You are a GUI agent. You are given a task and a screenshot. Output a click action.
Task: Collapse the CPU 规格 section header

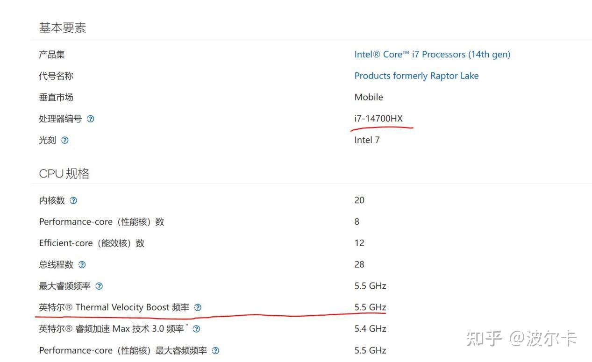tap(64, 174)
